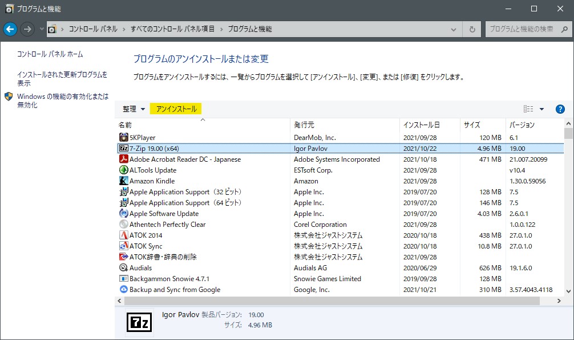The height and width of the screenshot is (340, 574).
Task: Click the large 7z icon in details pane
Action: coord(139,322)
